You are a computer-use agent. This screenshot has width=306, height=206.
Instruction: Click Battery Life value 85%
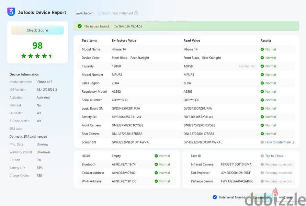click(x=39, y=168)
